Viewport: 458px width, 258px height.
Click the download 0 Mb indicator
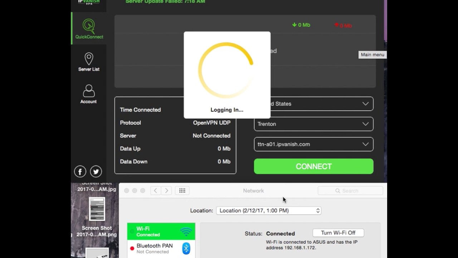point(301,25)
